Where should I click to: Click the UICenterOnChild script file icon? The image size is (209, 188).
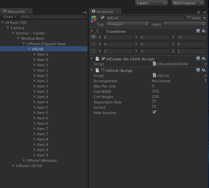pos(155,64)
